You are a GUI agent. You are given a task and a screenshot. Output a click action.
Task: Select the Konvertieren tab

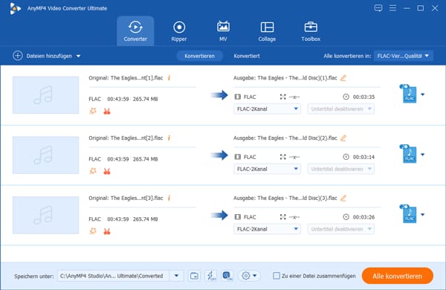(199, 56)
